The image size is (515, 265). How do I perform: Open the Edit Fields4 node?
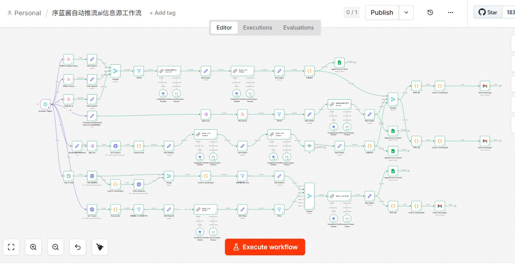[370, 196]
